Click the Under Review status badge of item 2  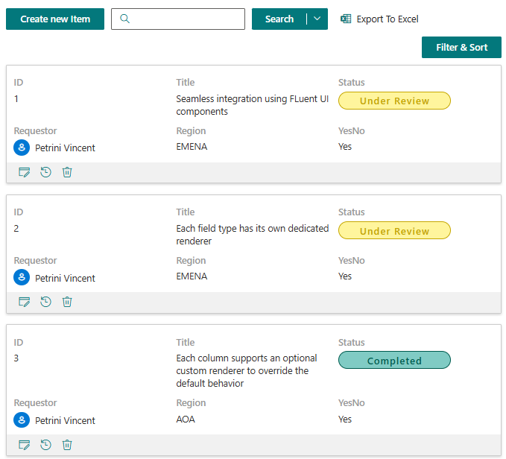[394, 231]
